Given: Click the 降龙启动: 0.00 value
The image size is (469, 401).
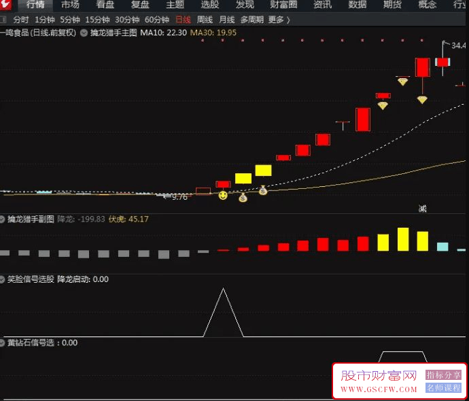Looking at the screenshot, I should (83, 279).
